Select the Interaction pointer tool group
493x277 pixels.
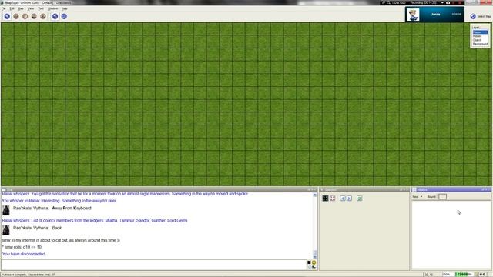(x=7, y=16)
